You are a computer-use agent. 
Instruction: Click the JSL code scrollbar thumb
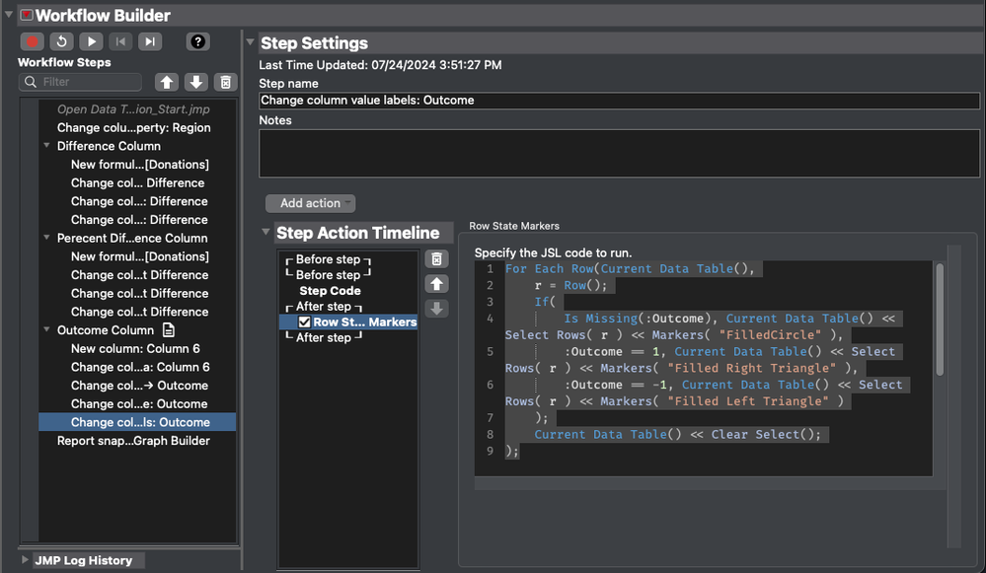[x=940, y=320]
